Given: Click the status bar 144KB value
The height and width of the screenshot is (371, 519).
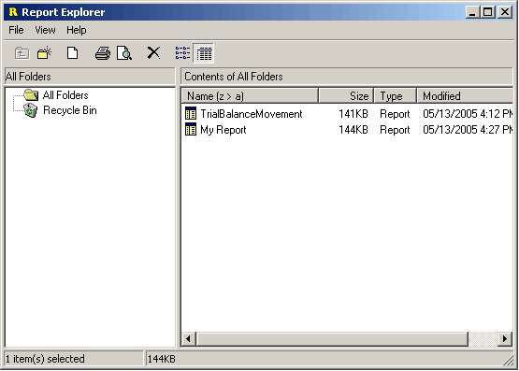Looking at the screenshot, I should pos(161,359).
